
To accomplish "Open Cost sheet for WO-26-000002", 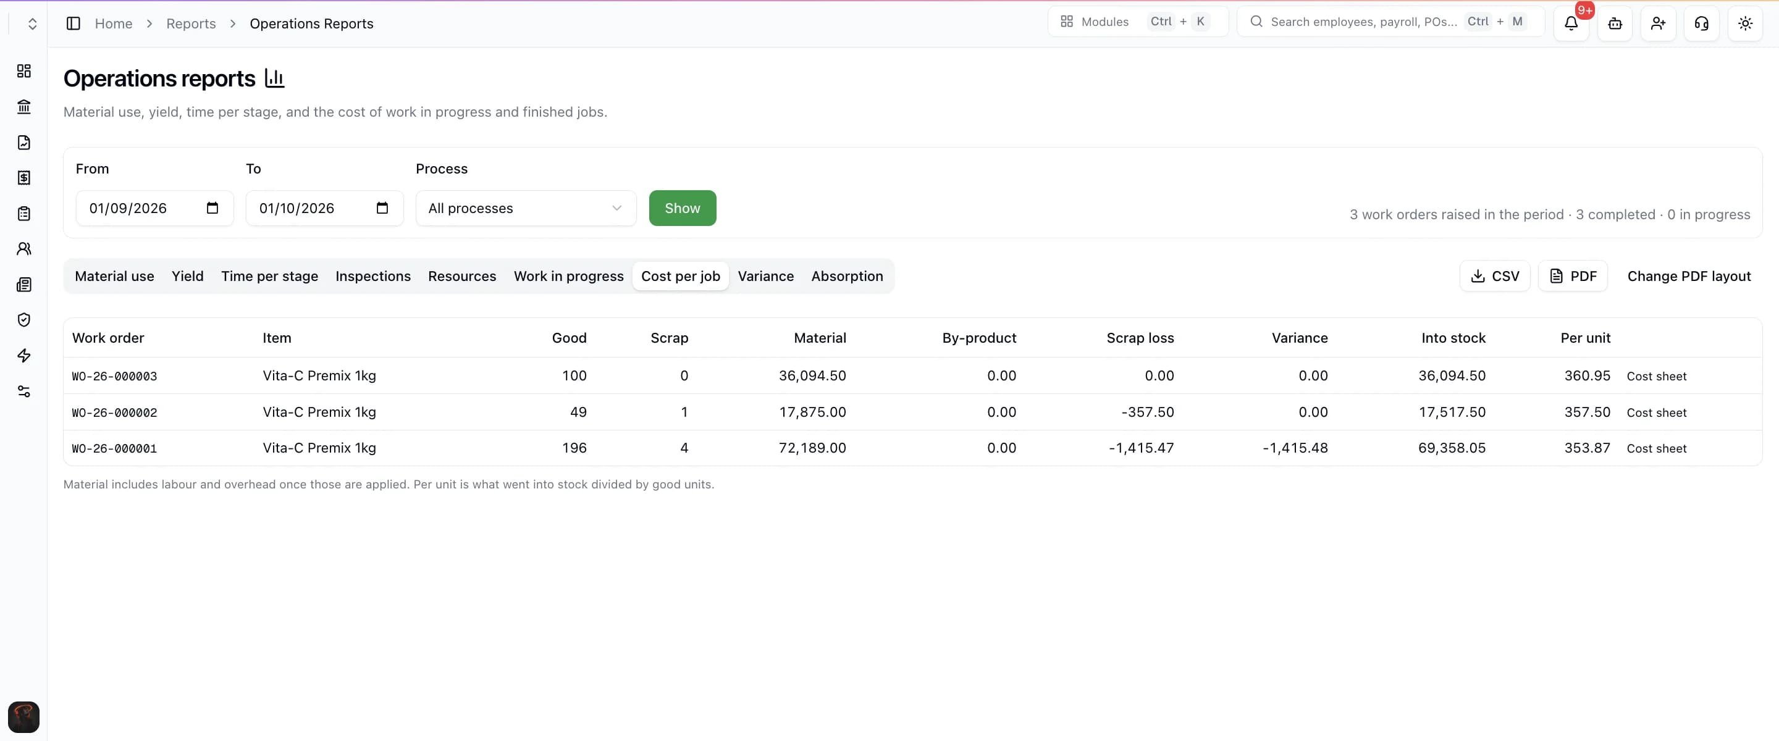I will click(1656, 412).
